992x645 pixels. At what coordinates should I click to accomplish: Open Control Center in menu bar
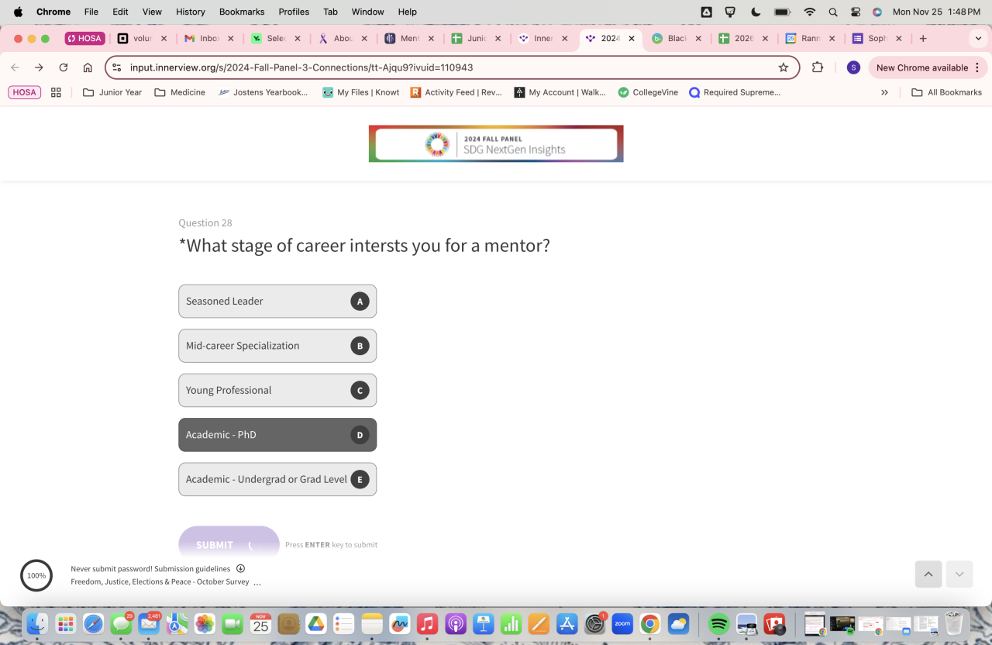856,12
